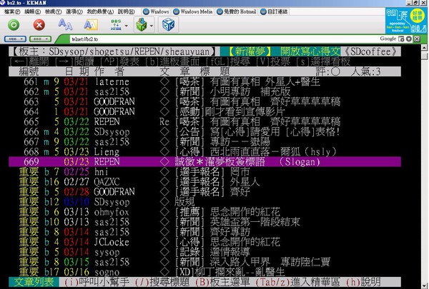Select pinned post 版規 by SDsysop
Viewport: 429px width, 289px height.
205,202
